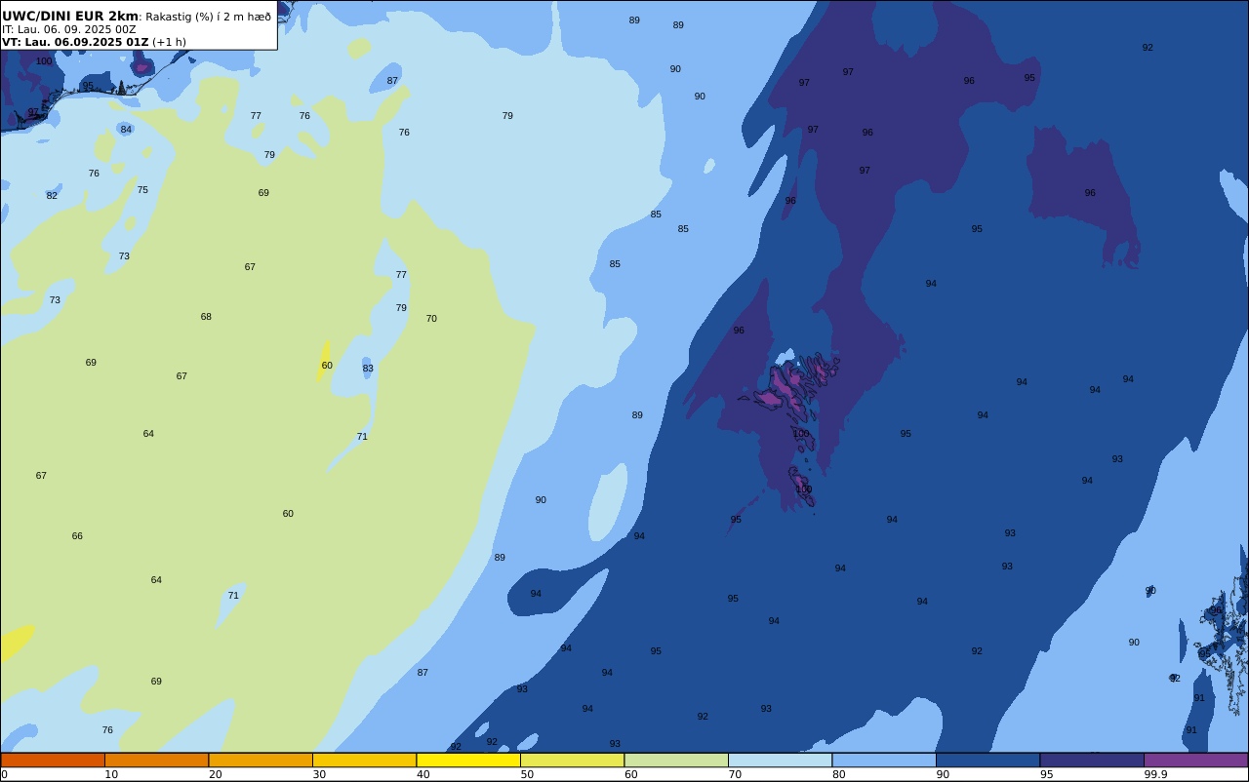
Task: Click the 'IT: Lau. 06. 09. 2025 00Z' line
Action: [x=69, y=29]
